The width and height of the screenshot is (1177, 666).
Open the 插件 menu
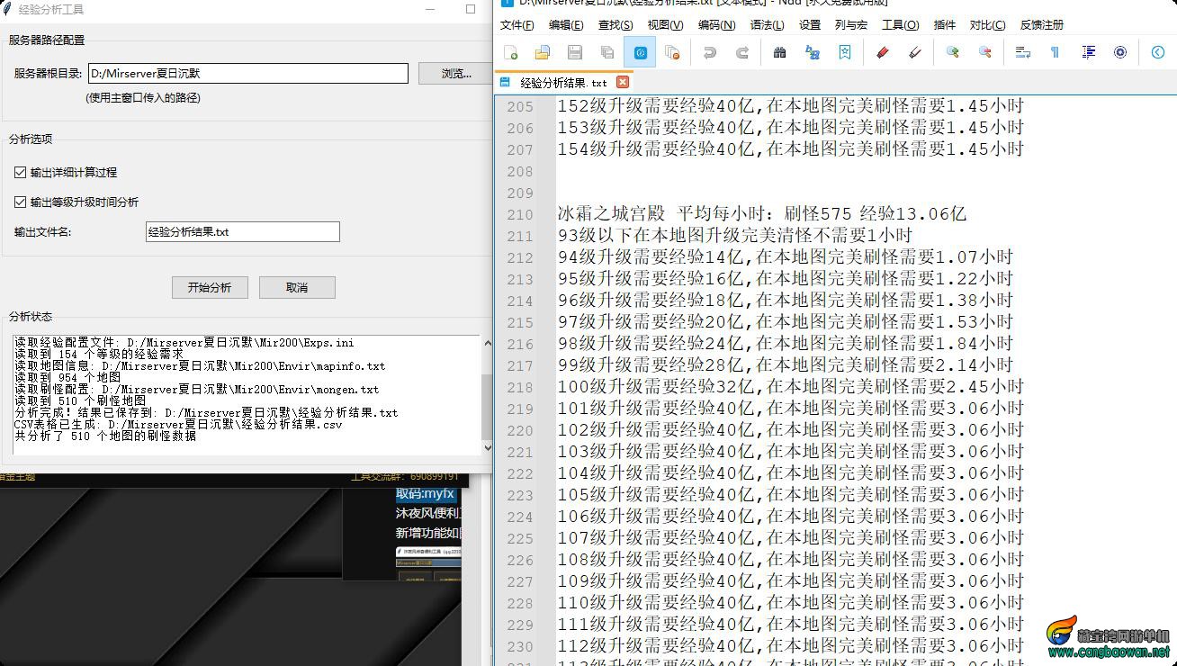coord(945,24)
